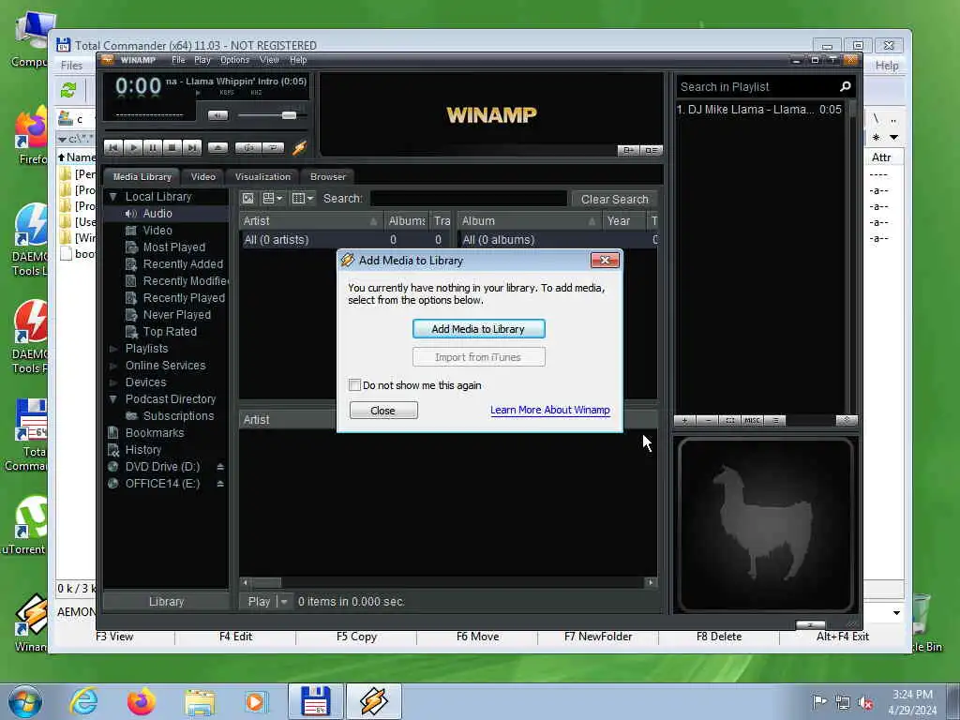960x720 pixels.
Task: Expand the Playlists tree node
Action: (112, 349)
